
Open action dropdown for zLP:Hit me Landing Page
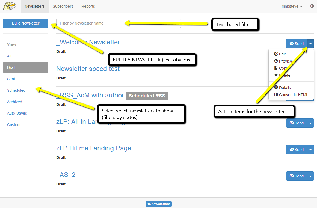[310, 150]
